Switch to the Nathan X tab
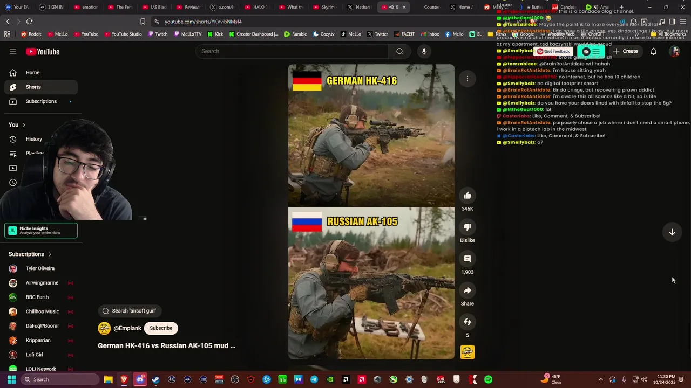 point(358,7)
